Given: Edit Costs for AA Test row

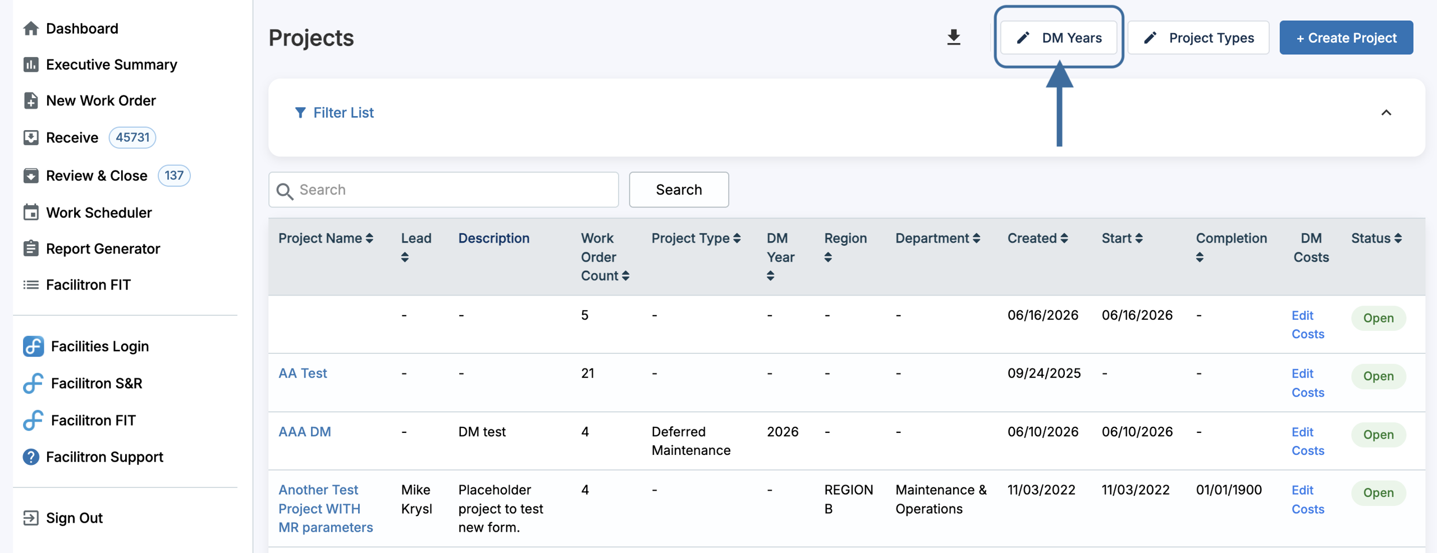Looking at the screenshot, I should tap(1308, 383).
